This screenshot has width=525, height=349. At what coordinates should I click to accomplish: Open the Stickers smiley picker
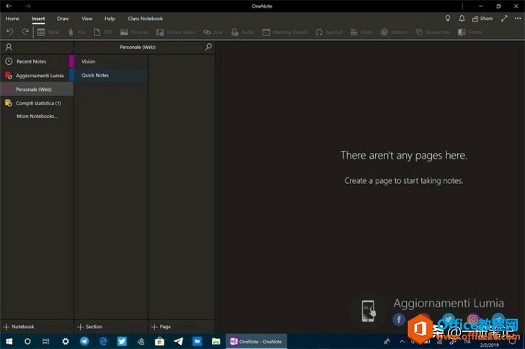coord(394,32)
